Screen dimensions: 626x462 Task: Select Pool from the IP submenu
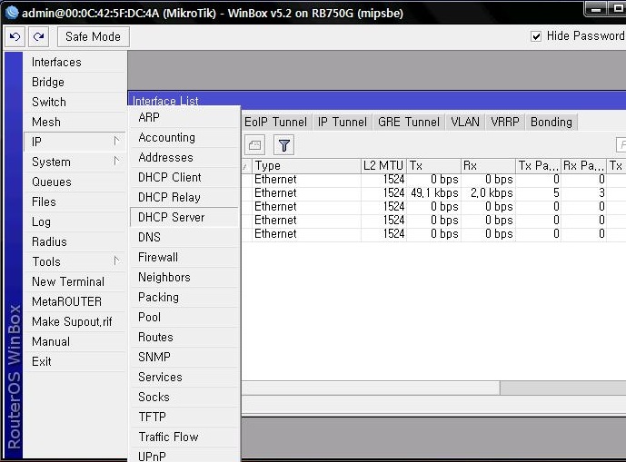pos(184,317)
